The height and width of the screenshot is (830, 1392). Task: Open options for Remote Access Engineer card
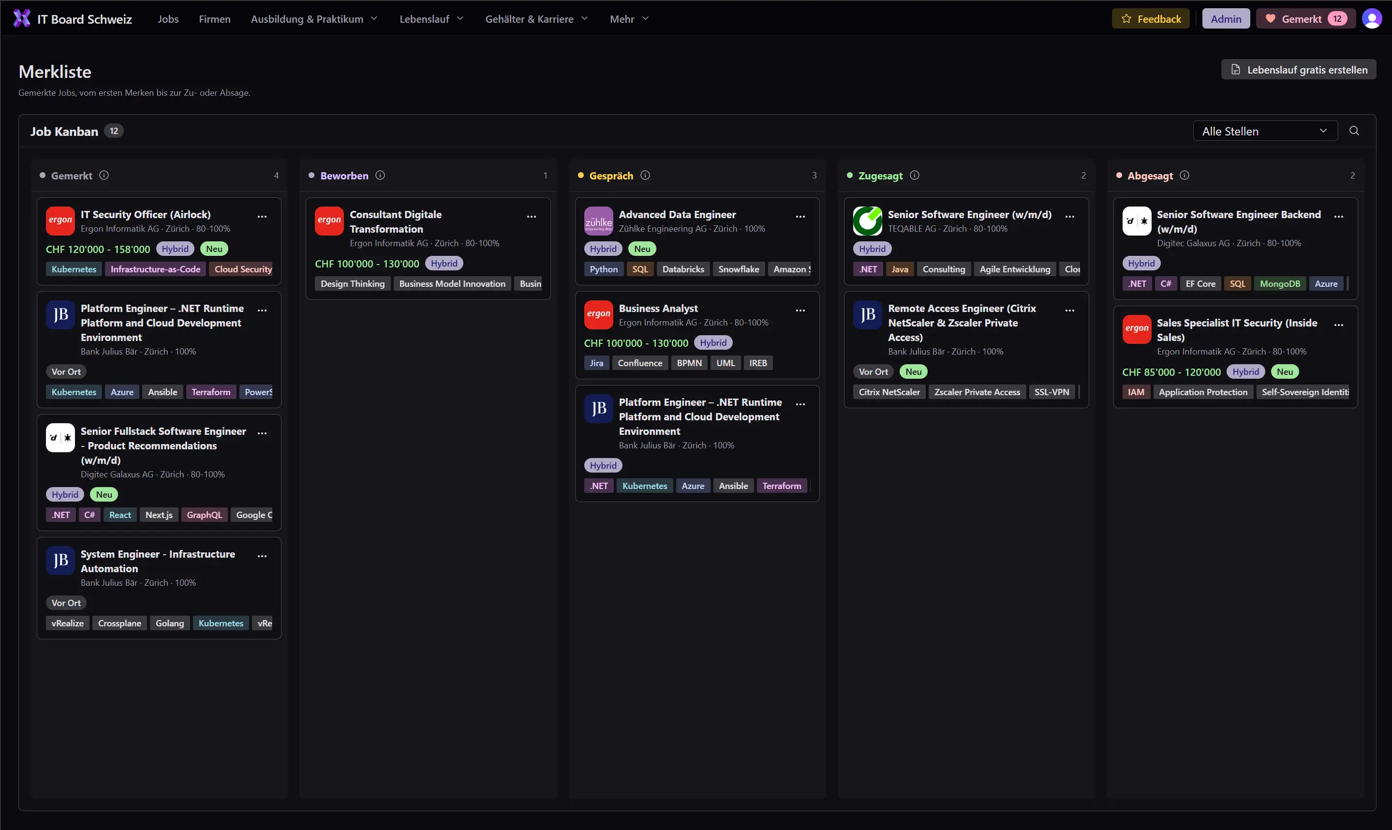[1070, 311]
